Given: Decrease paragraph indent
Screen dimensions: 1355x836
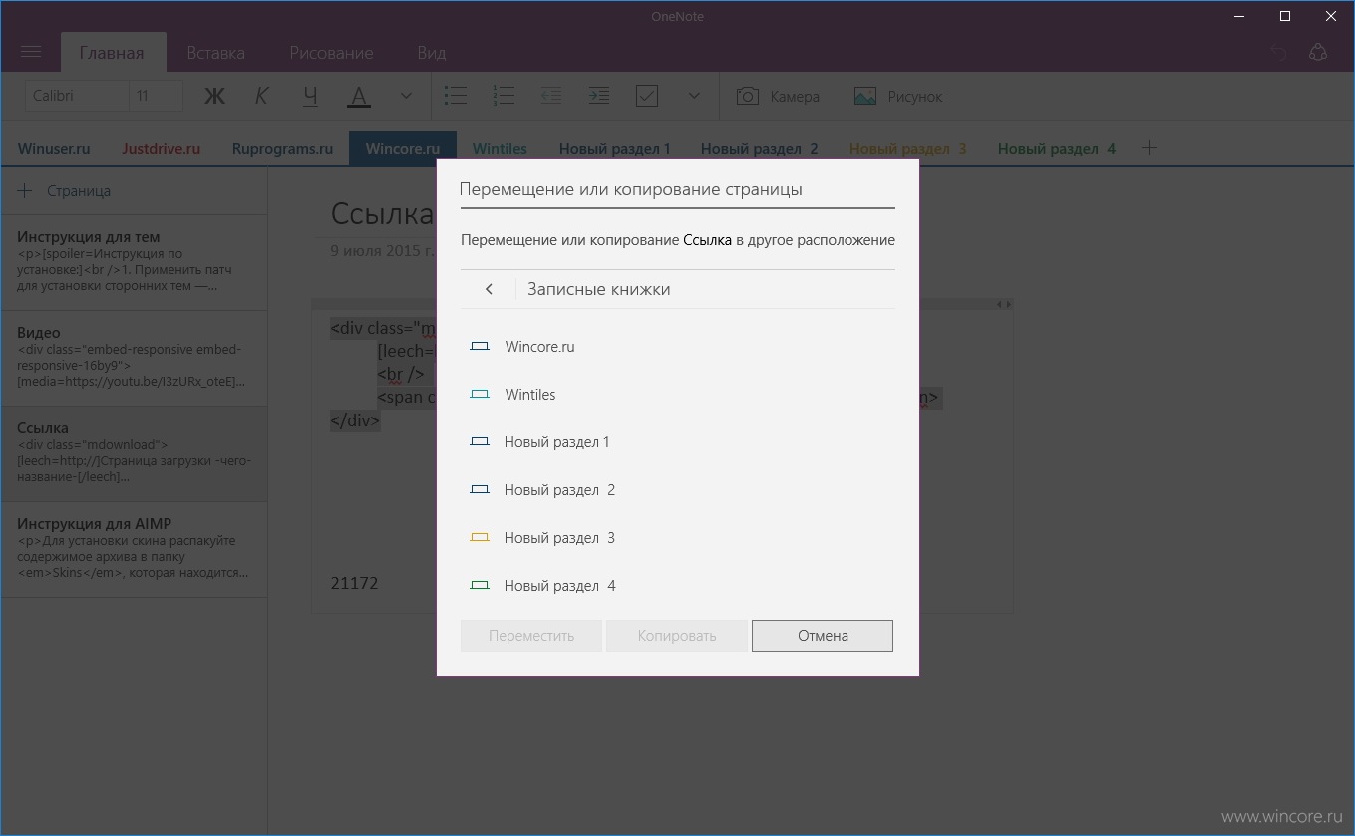Looking at the screenshot, I should [x=551, y=96].
